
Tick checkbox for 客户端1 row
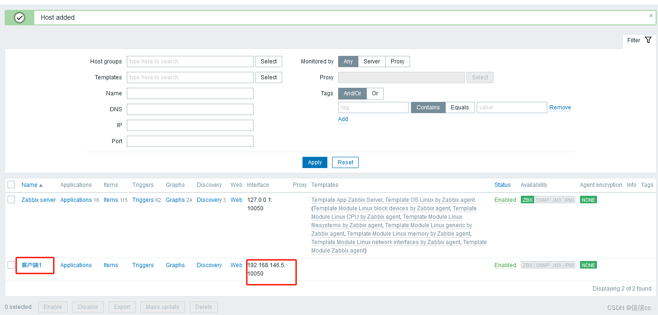pyautogui.click(x=11, y=265)
